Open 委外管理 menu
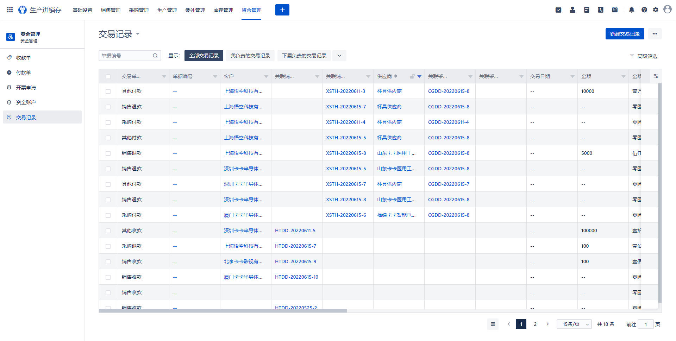 195,10
